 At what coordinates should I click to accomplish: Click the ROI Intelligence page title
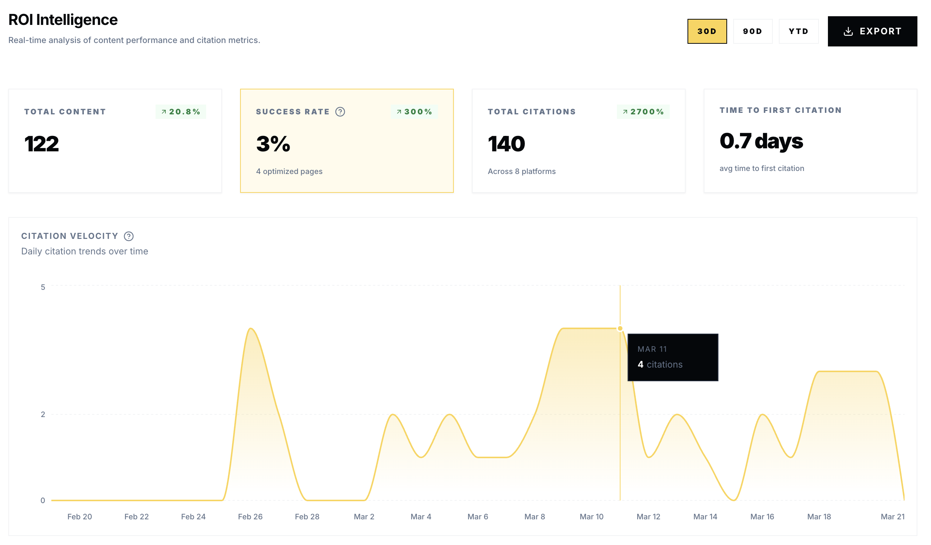click(63, 20)
